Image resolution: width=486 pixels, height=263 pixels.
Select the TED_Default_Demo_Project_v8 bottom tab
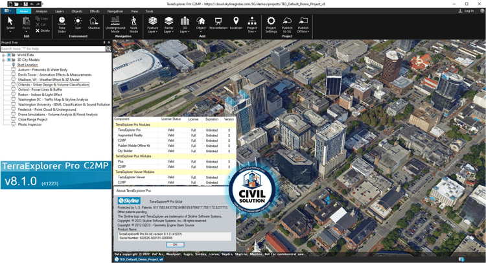[139, 259]
